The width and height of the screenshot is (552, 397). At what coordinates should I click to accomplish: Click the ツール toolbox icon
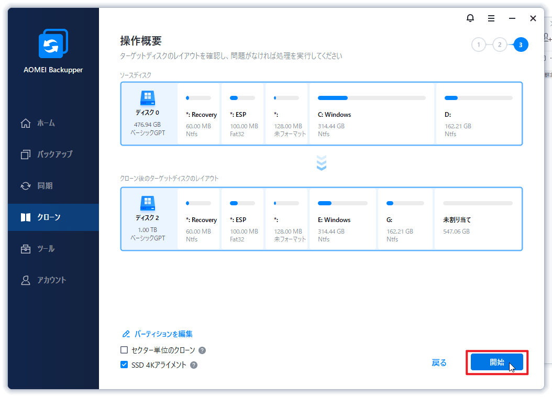coord(25,249)
